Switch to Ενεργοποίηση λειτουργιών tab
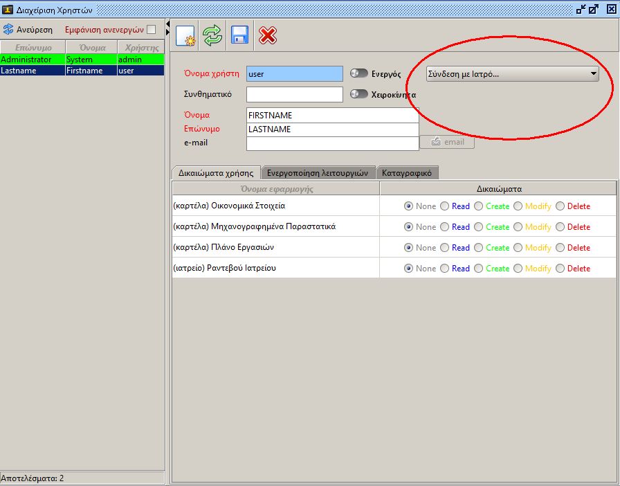620x486 pixels. point(317,173)
